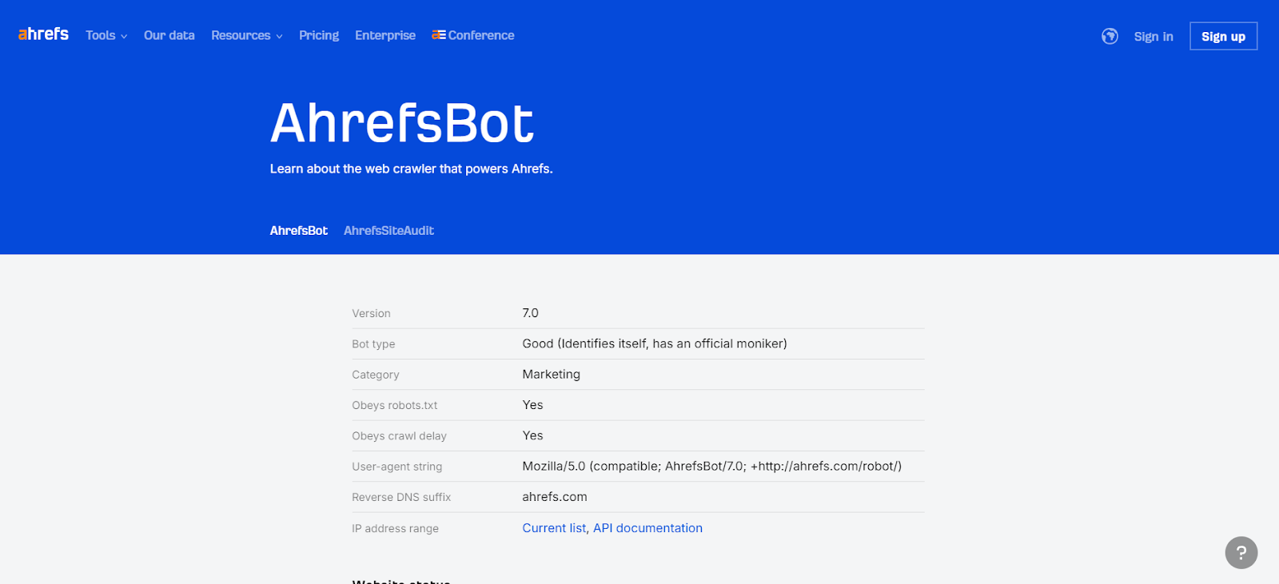Click the Yes value for Obeys crawl delay
The width and height of the screenshot is (1279, 584).
pos(533,435)
